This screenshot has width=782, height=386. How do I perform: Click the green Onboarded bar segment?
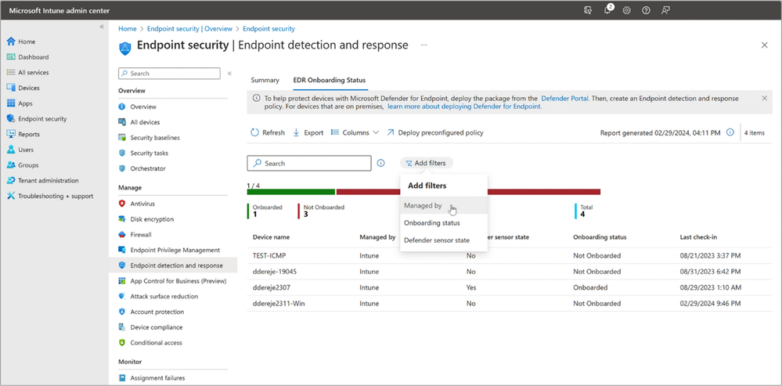[x=290, y=192]
